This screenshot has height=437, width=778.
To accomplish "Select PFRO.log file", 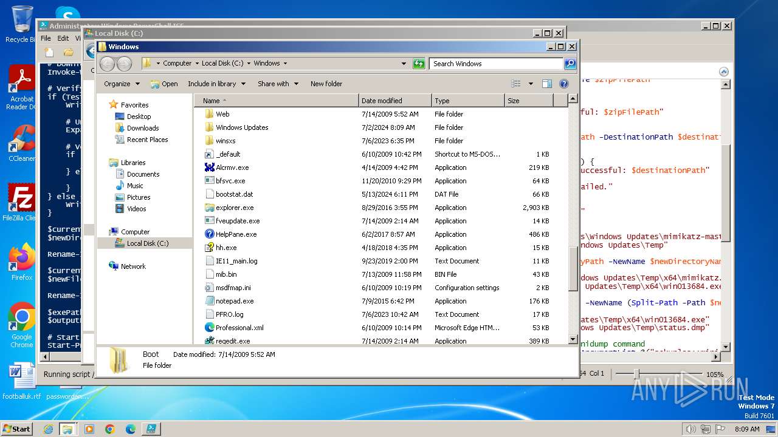I will point(224,314).
